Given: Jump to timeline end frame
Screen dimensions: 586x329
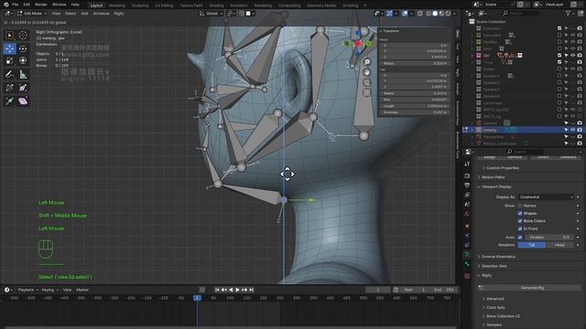Looking at the screenshot, I should point(252,290).
